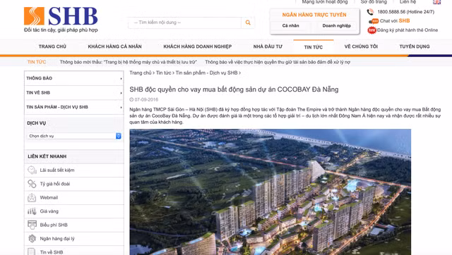
Task: Click the Biểu phí SHB icon
Action: click(x=32, y=225)
